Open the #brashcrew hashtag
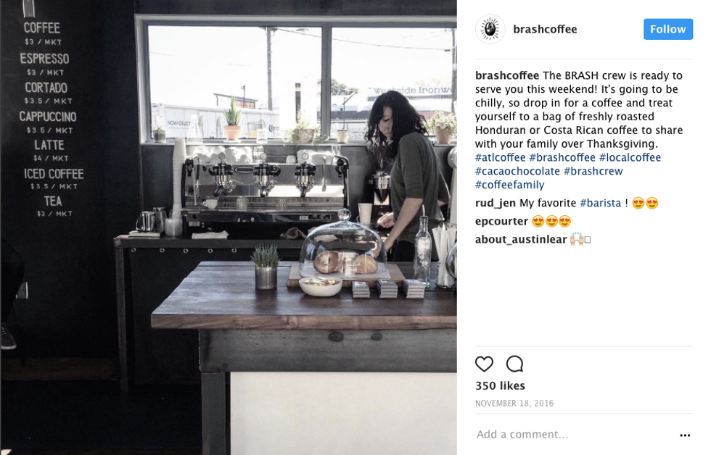Image resolution: width=711 pixels, height=455 pixels. (593, 171)
